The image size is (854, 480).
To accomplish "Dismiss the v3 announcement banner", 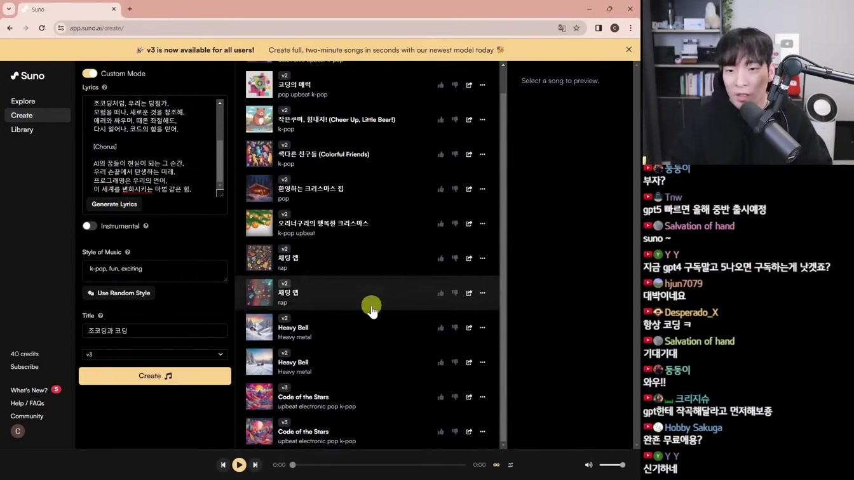I will pyautogui.click(x=629, y=50).
